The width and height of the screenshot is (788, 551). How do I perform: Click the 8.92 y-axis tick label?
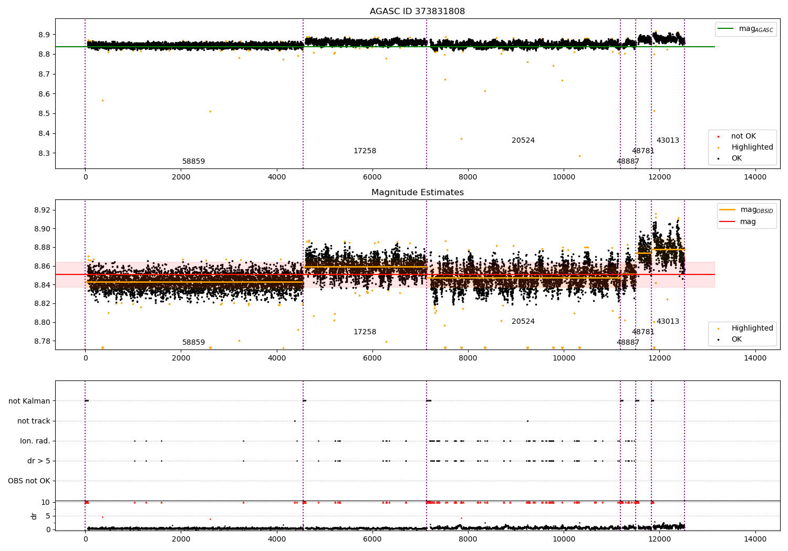pyautogui.click(x=42, y=210)
